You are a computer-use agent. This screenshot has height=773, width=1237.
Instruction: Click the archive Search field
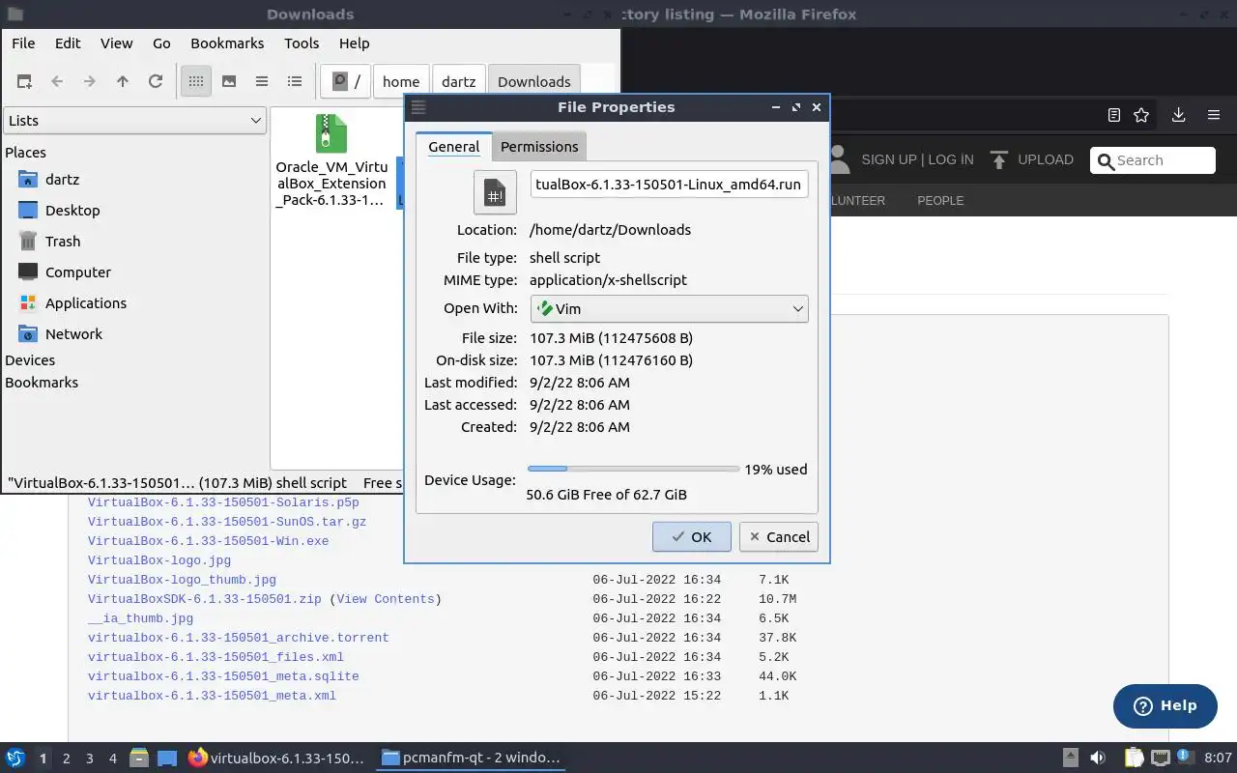[1153, 160]
